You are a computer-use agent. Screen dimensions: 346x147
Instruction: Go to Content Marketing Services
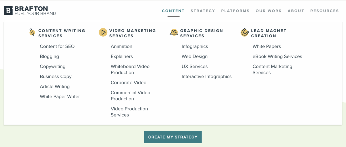pyautogui.click(x=272, y=69)
